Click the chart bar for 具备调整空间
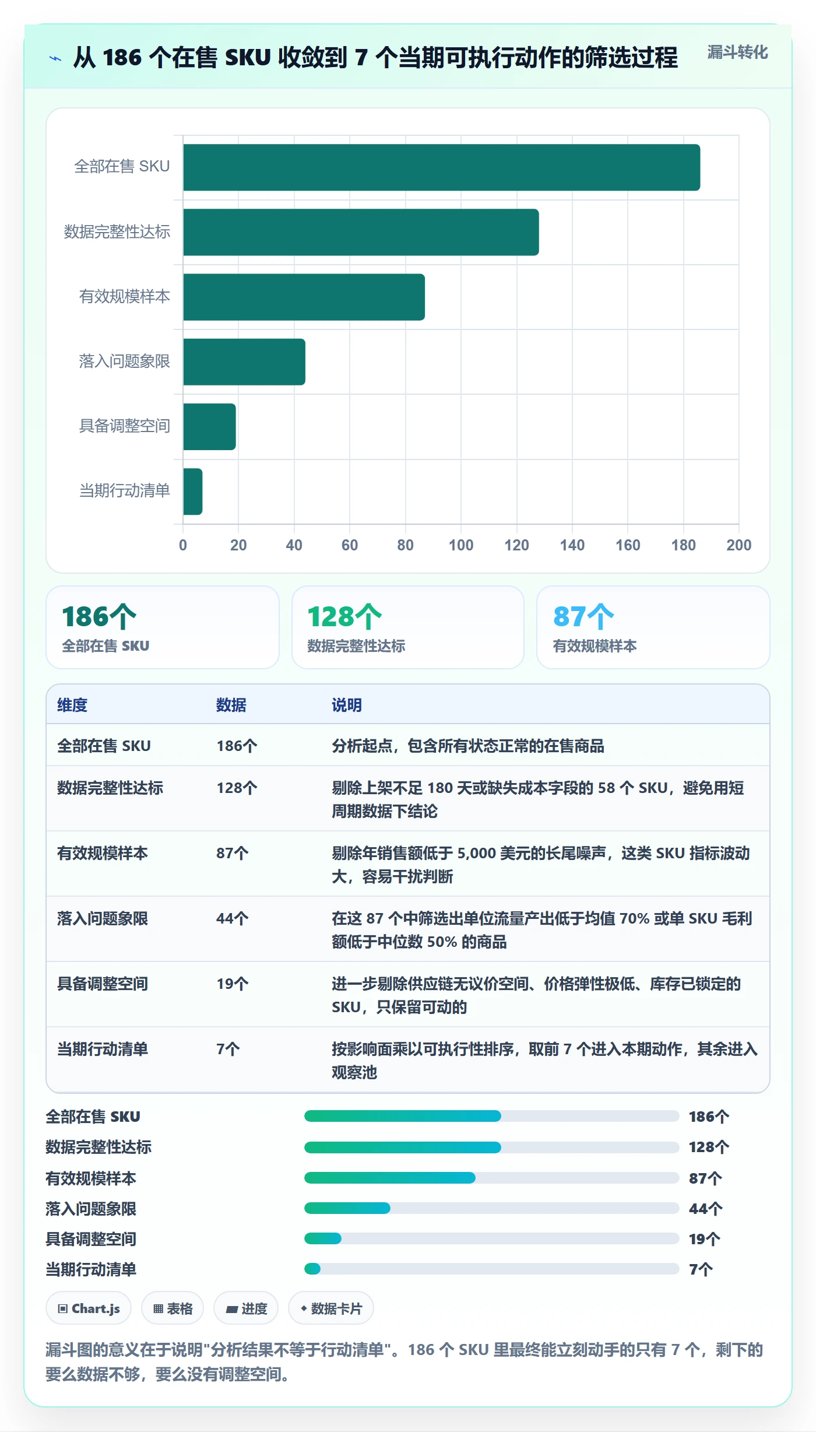The height and width of the screenshot is (1432, 816). [x=210, y=427]
